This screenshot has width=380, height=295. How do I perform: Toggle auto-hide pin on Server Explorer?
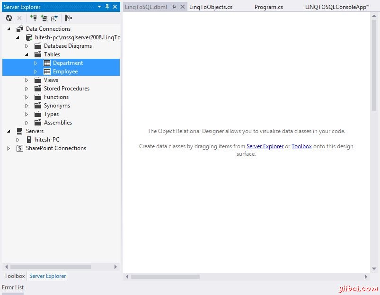[107, 7]
